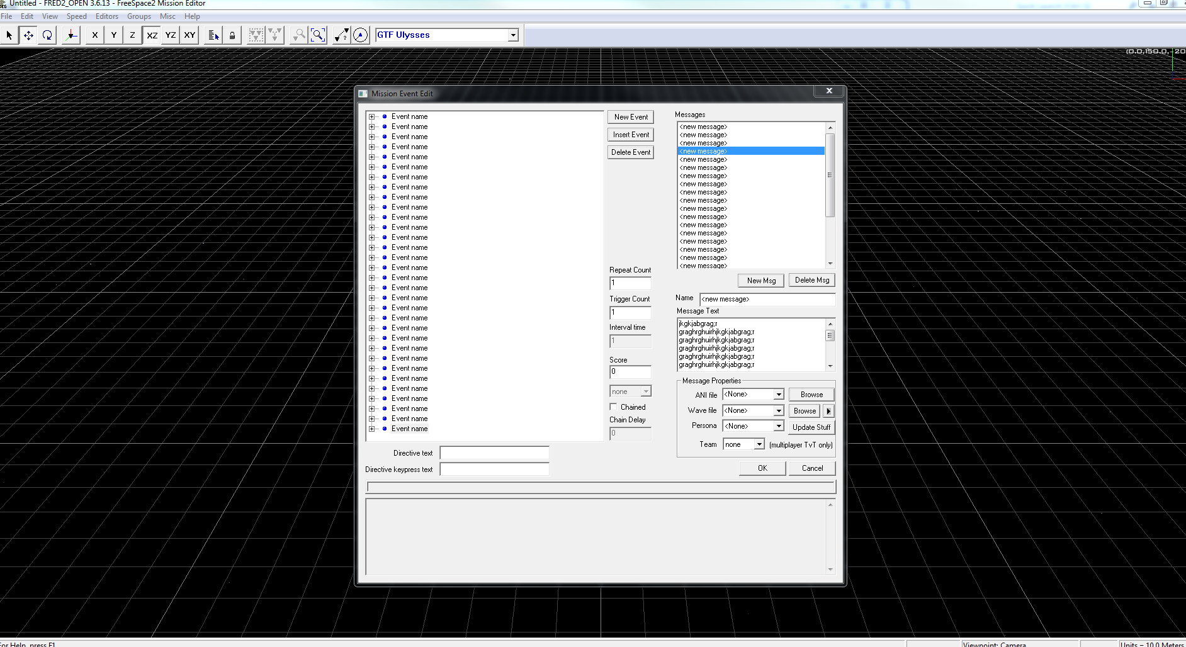This screenshot has height=647, width=1186.
Task: Click the message Name input field
Action: (x=767, y=299)
